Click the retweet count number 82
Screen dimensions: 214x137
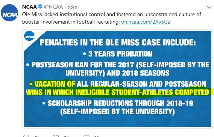(66, 136)
